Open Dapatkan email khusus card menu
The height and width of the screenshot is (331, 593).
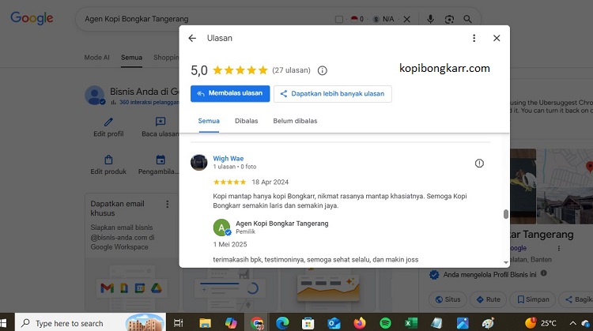[x=167, y=204]
